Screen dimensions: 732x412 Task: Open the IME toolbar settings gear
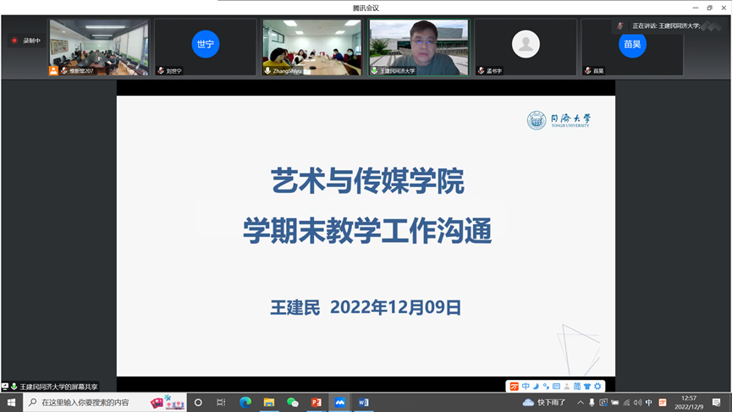point(597,387)
